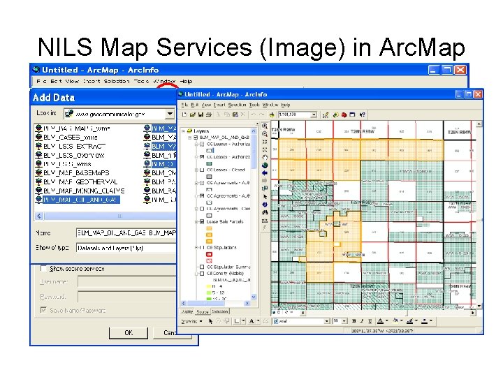
Task: Click the Name input field
Action: point(126,232)
